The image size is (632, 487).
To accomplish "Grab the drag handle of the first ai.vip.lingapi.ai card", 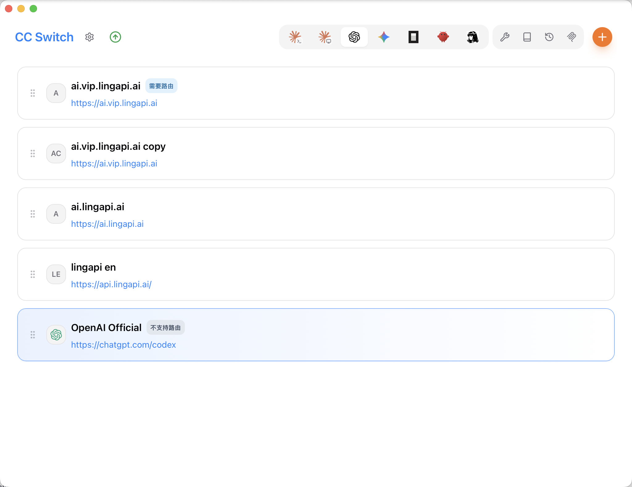I will [33, 93].
